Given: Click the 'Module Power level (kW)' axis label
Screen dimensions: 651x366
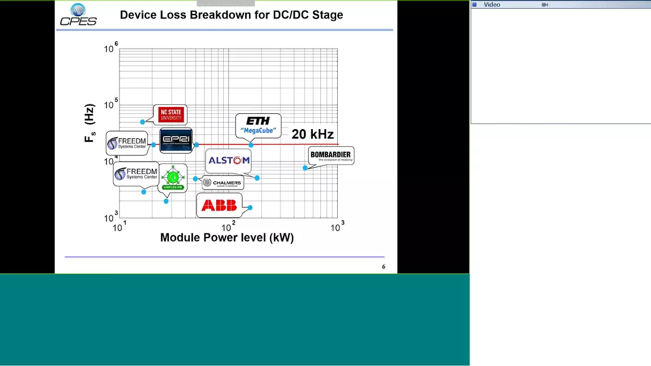Looking at the screenshot, I should point(227,237).
